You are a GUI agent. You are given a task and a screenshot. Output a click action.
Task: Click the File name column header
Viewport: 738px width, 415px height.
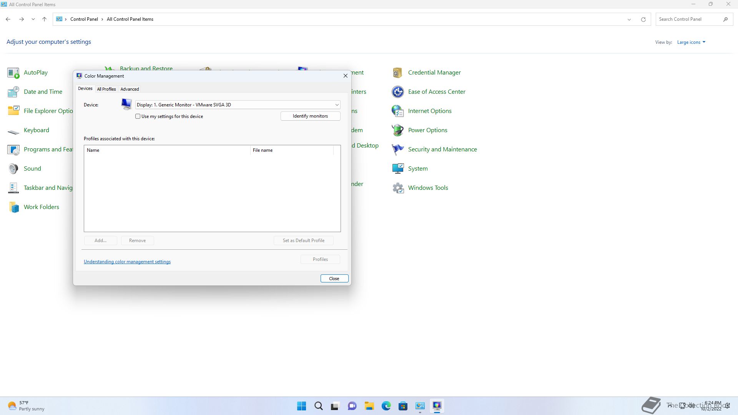292,150
